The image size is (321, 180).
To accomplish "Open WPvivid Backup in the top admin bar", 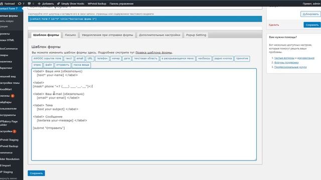I will 97,3.
